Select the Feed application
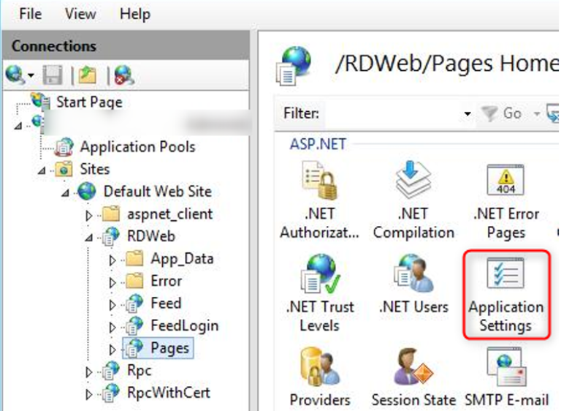Image resolution: width=561 pixels, height=411 pixels. coord(166,303)
